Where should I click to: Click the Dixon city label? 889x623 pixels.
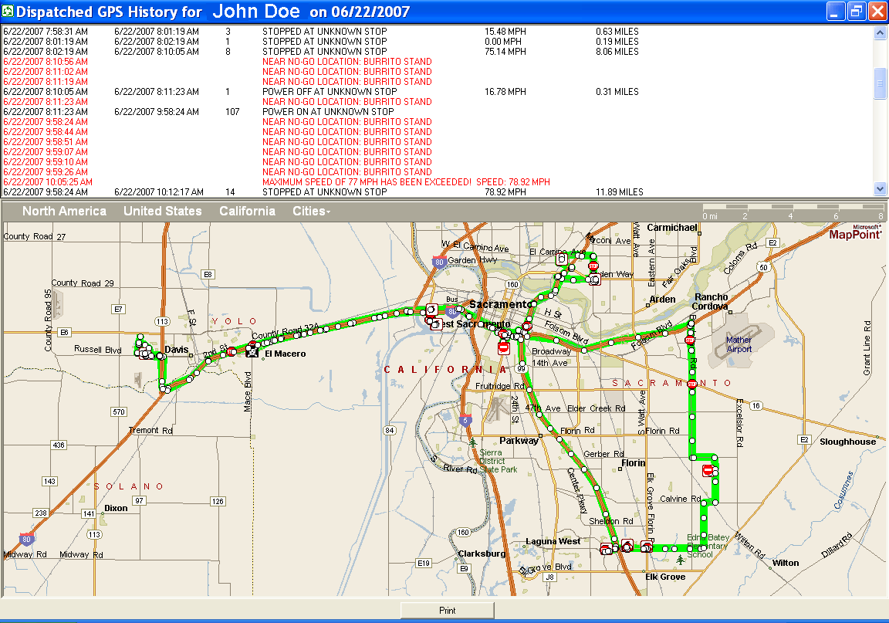click(x=116, y=508)
